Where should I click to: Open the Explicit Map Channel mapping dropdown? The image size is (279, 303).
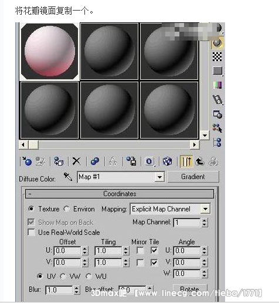point(205,209)
